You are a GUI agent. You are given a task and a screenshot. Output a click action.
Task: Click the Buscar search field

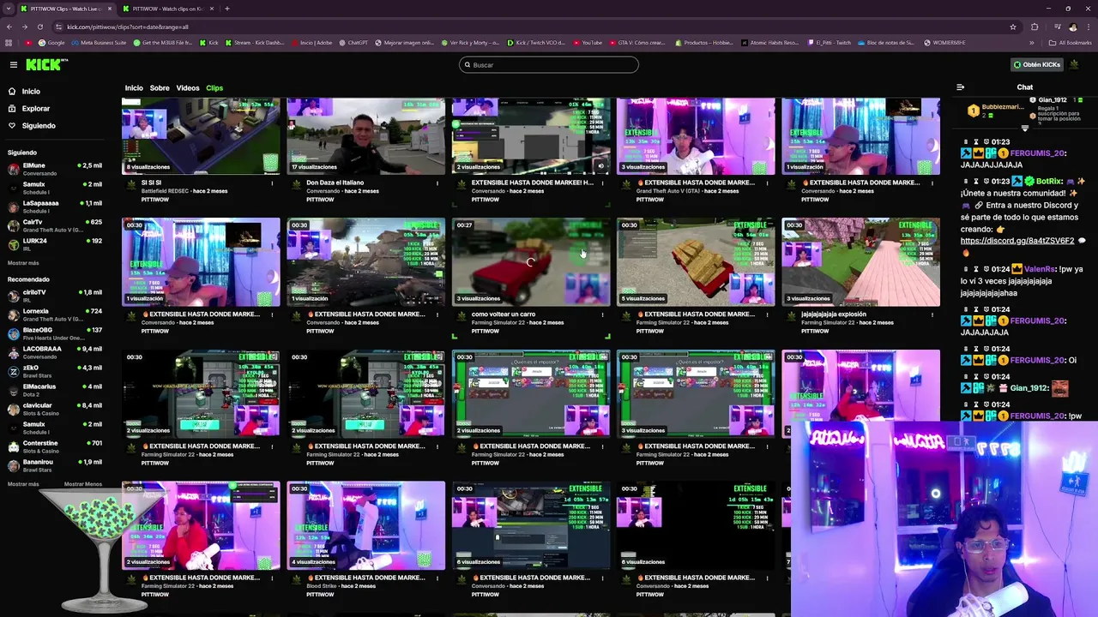[548, 64]
